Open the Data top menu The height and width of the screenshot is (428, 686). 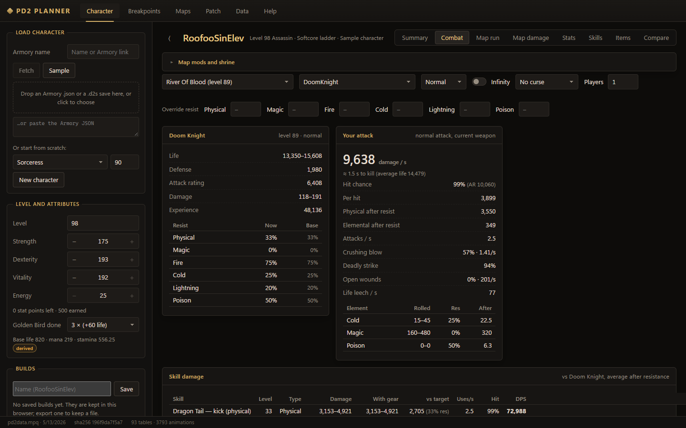(242, 11)
